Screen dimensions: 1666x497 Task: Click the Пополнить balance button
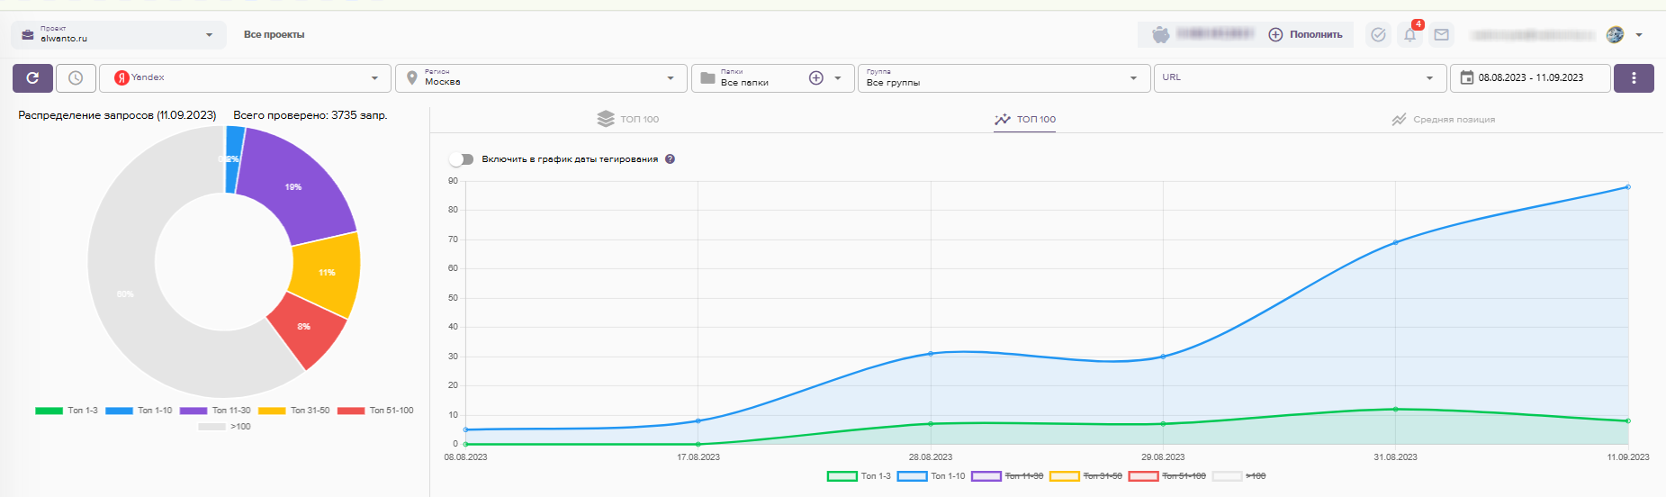coord(1305,35)
